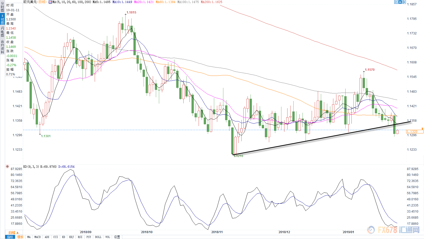This screenshot has width=424, height=239.
Task: Click the MA100:1.1475 value
Action: coord(188,2)
